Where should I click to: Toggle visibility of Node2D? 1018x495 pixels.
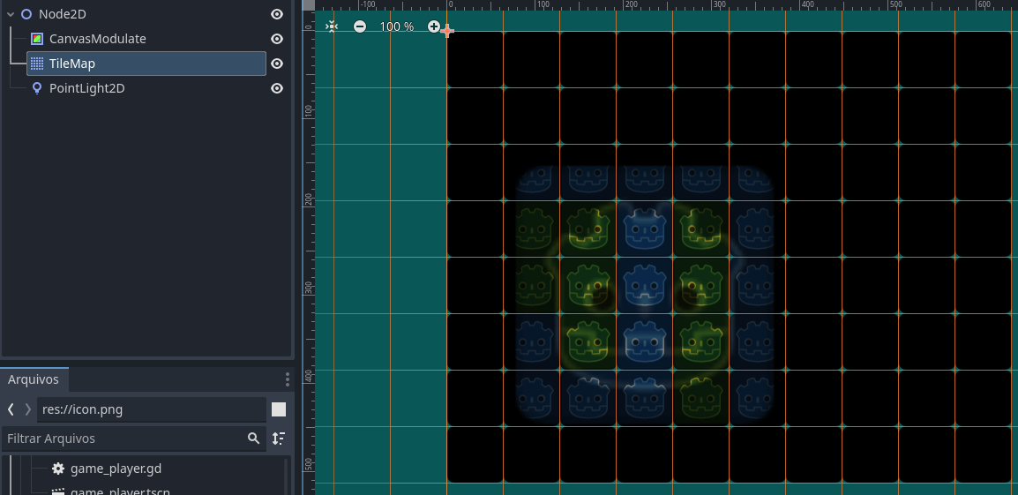(277, 14)
